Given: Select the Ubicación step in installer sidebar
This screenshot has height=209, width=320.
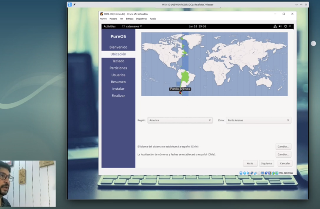Looking at the screenshot, I should coord(118,54).
